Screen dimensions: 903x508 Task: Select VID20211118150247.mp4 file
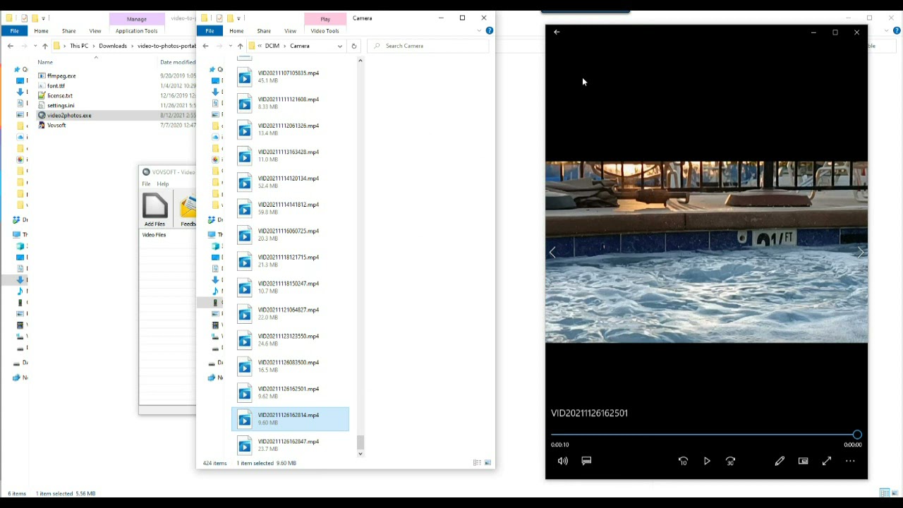290,287
